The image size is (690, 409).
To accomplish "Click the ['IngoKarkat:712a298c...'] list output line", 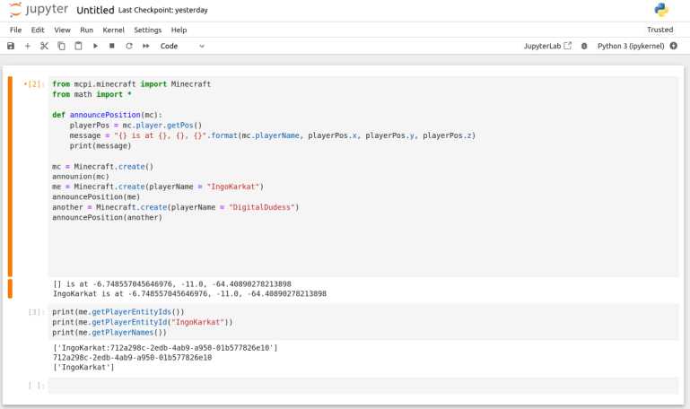I will (x=165, y=347).
